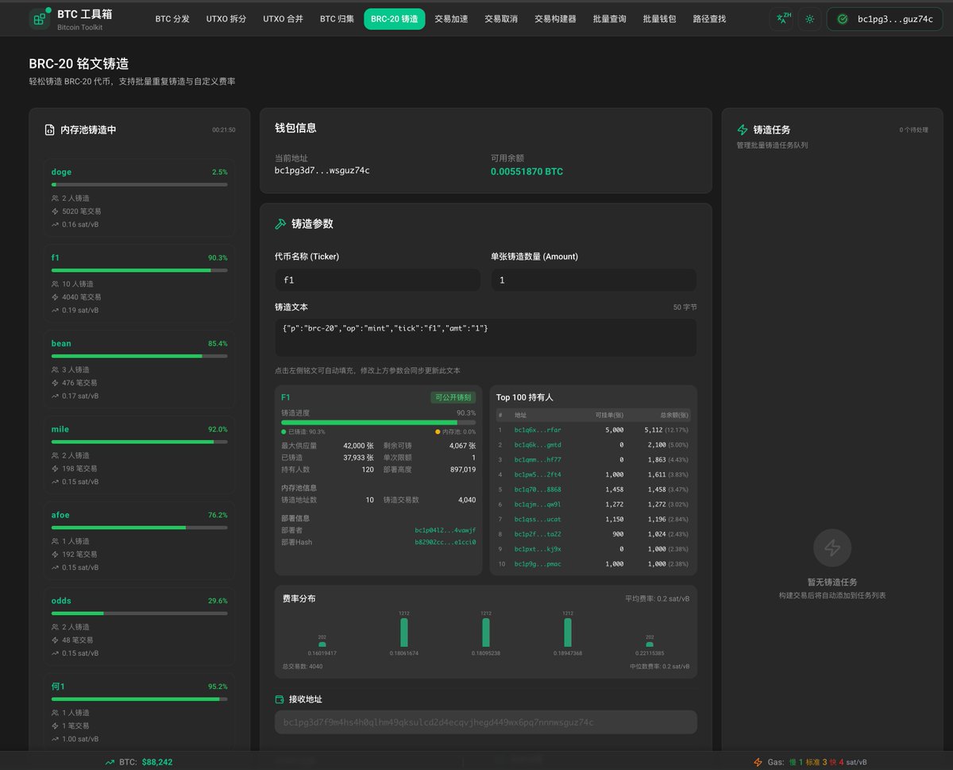Click the 铸造文本 JSON text area
Viewport: 953px width, 770px height.
[485, 338]
